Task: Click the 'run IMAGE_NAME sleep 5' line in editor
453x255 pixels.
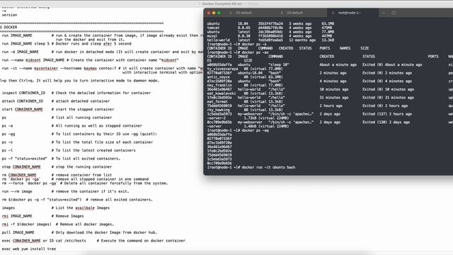Action: pos(67,44)
